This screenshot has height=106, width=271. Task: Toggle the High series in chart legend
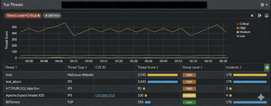click(x=241, y=28)
